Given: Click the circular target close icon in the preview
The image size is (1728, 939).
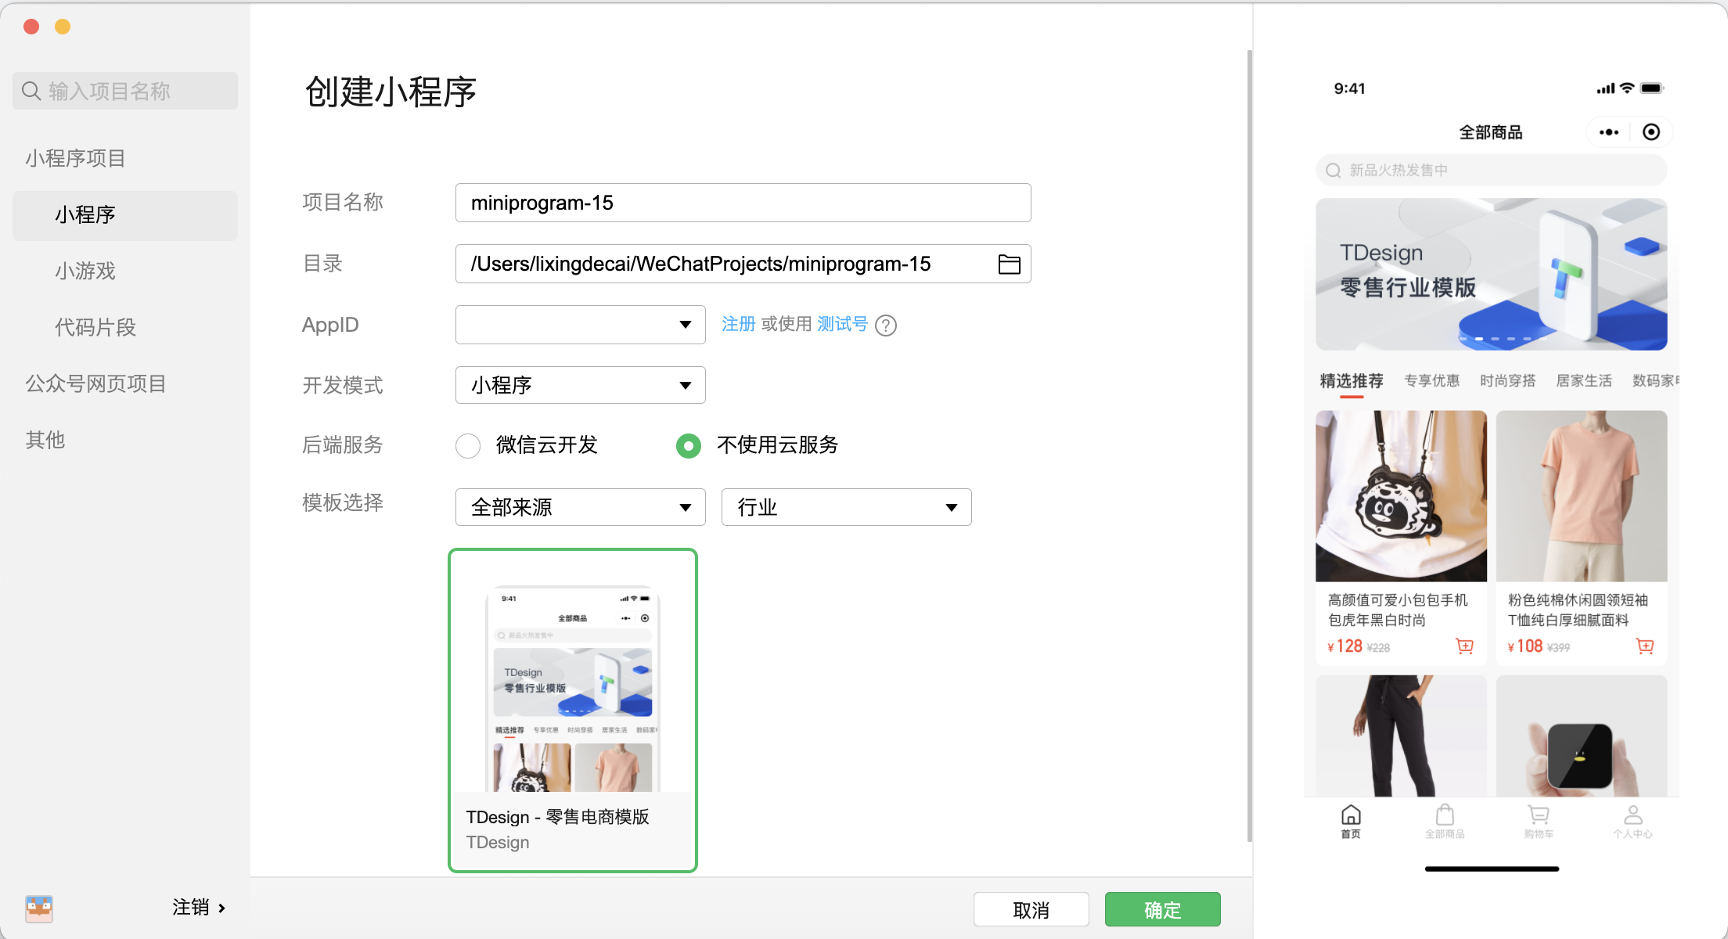Looking at the screenshot, I should coord(1651,132).
